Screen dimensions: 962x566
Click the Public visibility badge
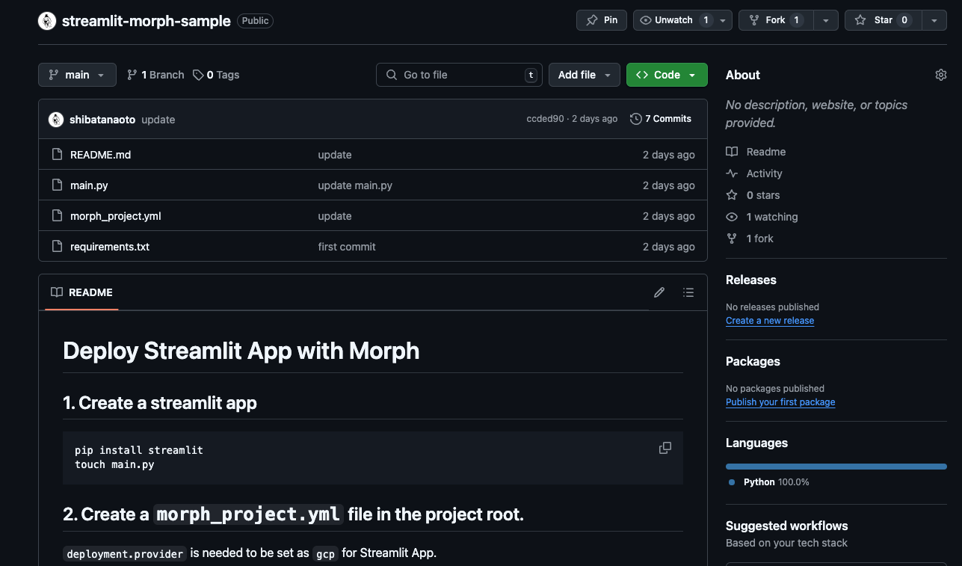[255, 21]
